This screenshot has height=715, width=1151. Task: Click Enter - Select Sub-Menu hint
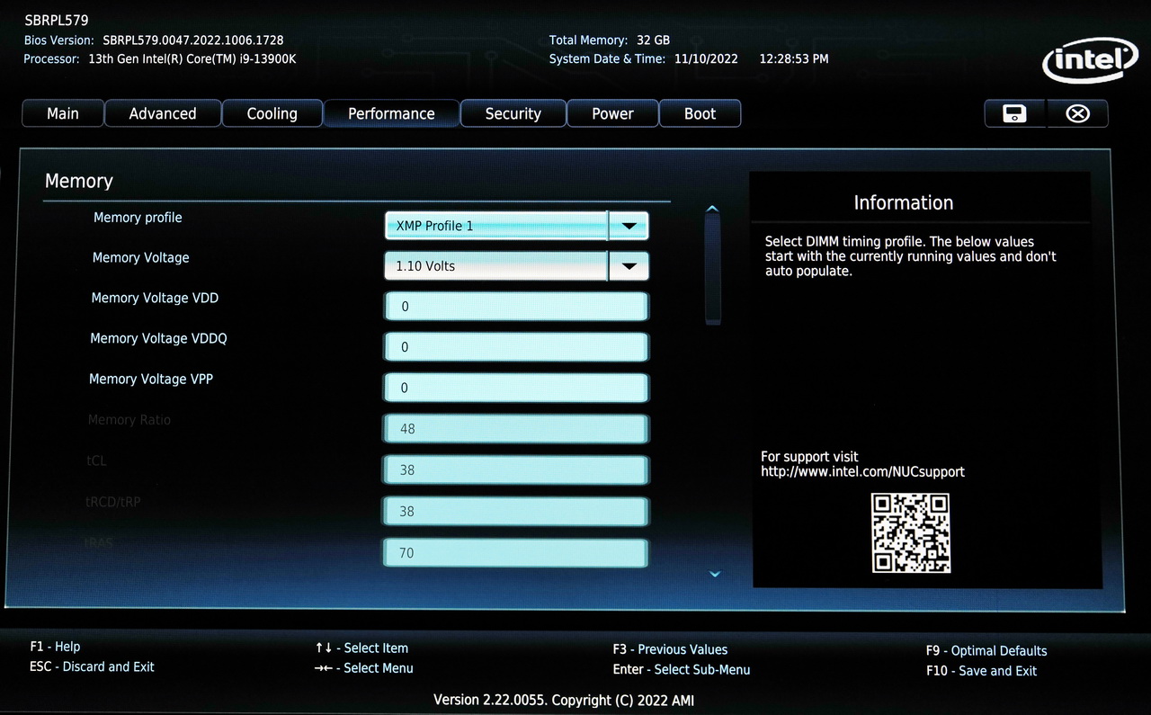(x=681, y=669)
